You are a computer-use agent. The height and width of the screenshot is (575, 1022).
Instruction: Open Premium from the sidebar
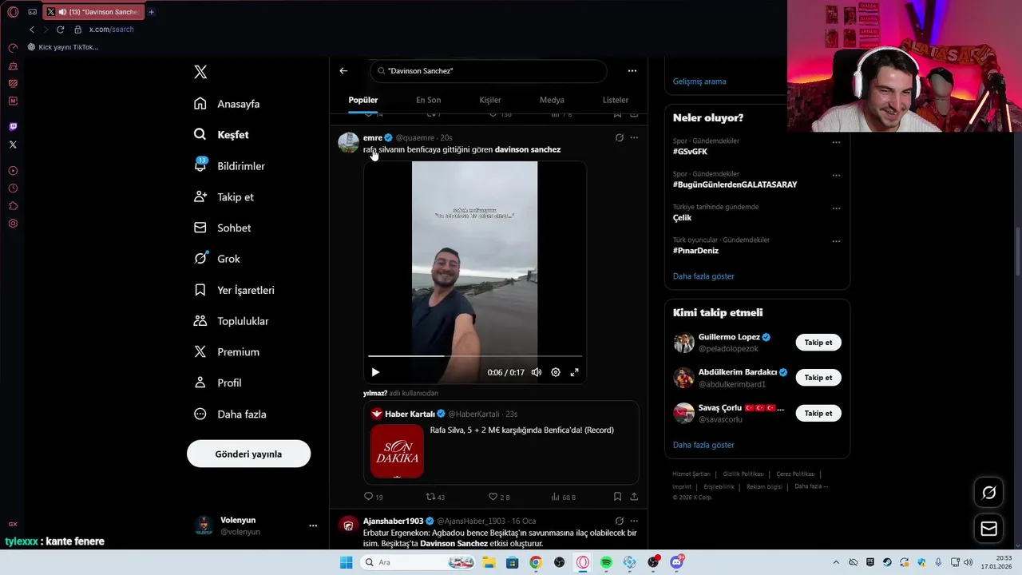pyautogui.click(x=226, y=352)
